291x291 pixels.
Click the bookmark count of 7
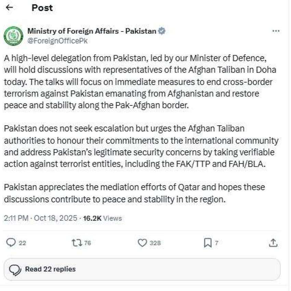click(x=216, y=243)
